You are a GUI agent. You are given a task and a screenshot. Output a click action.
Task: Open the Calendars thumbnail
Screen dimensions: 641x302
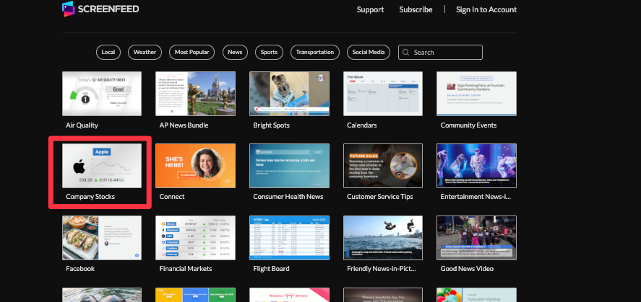pyautogui.click(x=383, y=94)
